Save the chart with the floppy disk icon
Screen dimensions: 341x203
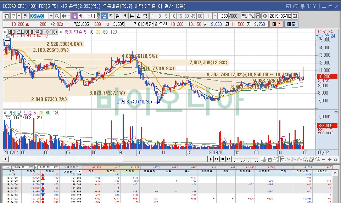(x=258, y=16)
